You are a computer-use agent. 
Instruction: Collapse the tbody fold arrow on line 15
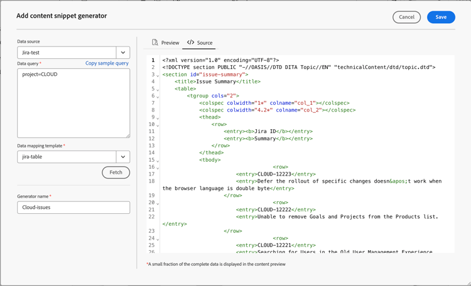(x=158, y=161)
